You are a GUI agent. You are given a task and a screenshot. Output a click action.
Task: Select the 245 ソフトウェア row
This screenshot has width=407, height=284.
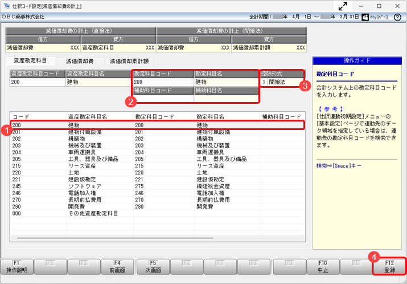154,186
